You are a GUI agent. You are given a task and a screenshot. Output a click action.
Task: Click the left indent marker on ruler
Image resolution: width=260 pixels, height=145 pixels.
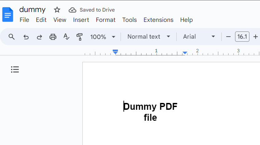pos(115,53)
